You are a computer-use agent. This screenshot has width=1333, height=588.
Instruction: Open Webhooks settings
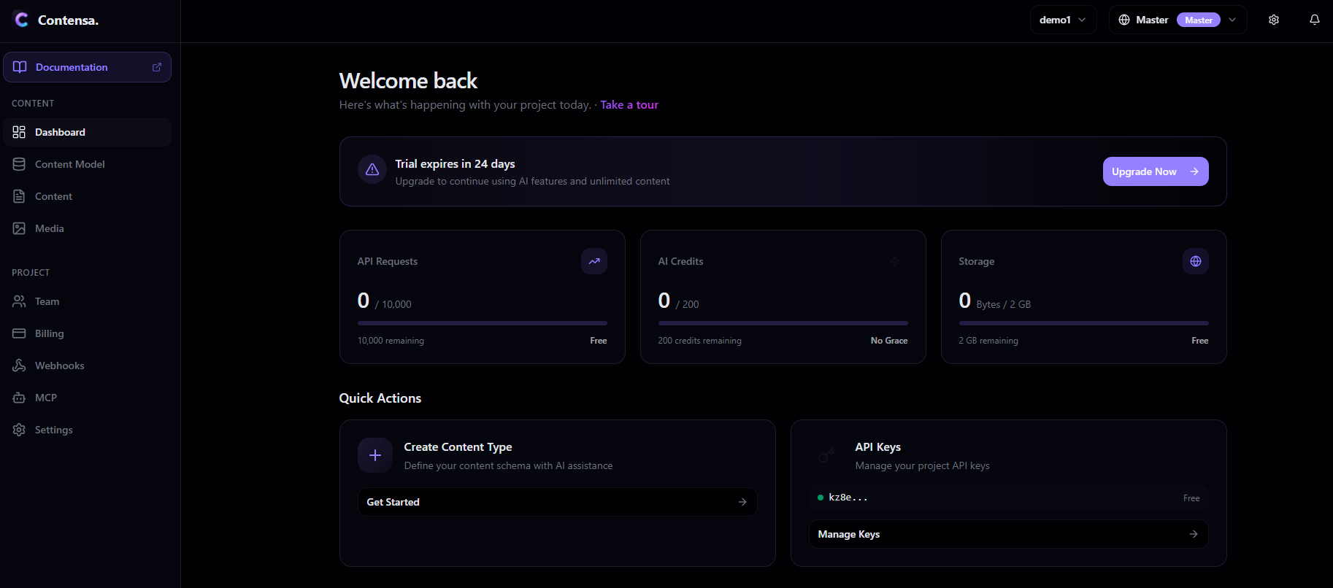coord(87,365)
